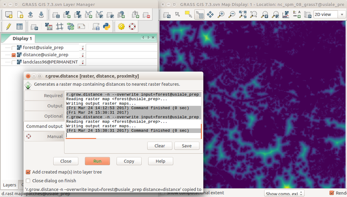Select the Command output tab

(44, 126)
